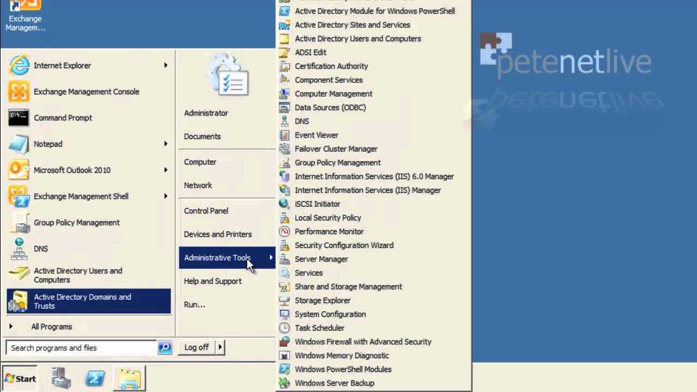Click the Certification Authority icon
Screen dimensions: 697x392
284,66
